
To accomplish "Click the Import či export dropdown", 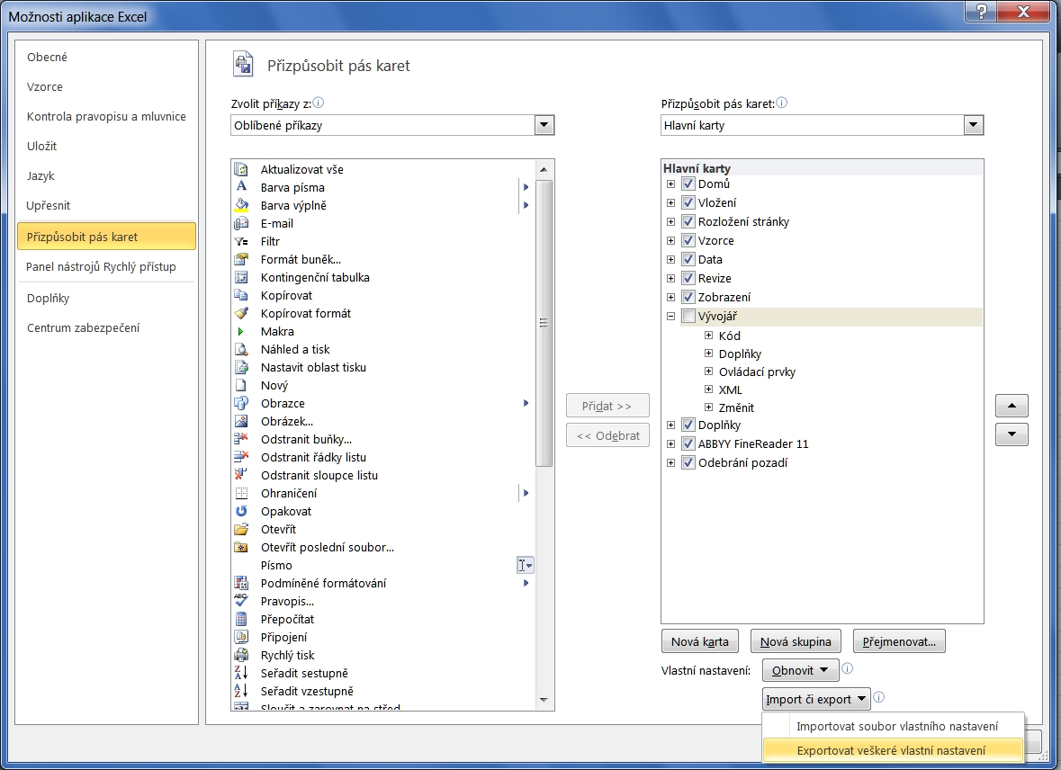I will (x=816, y=699).
